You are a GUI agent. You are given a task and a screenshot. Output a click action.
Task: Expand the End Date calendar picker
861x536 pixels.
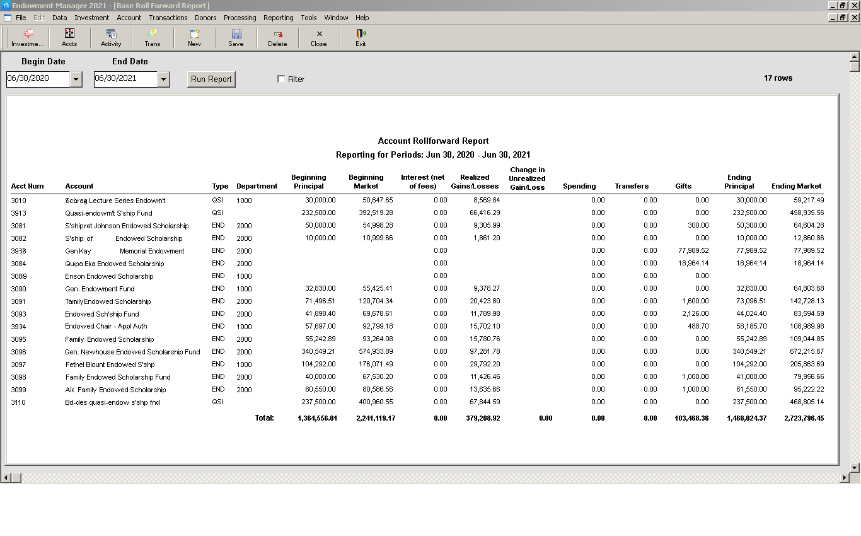tap(164, 79)
